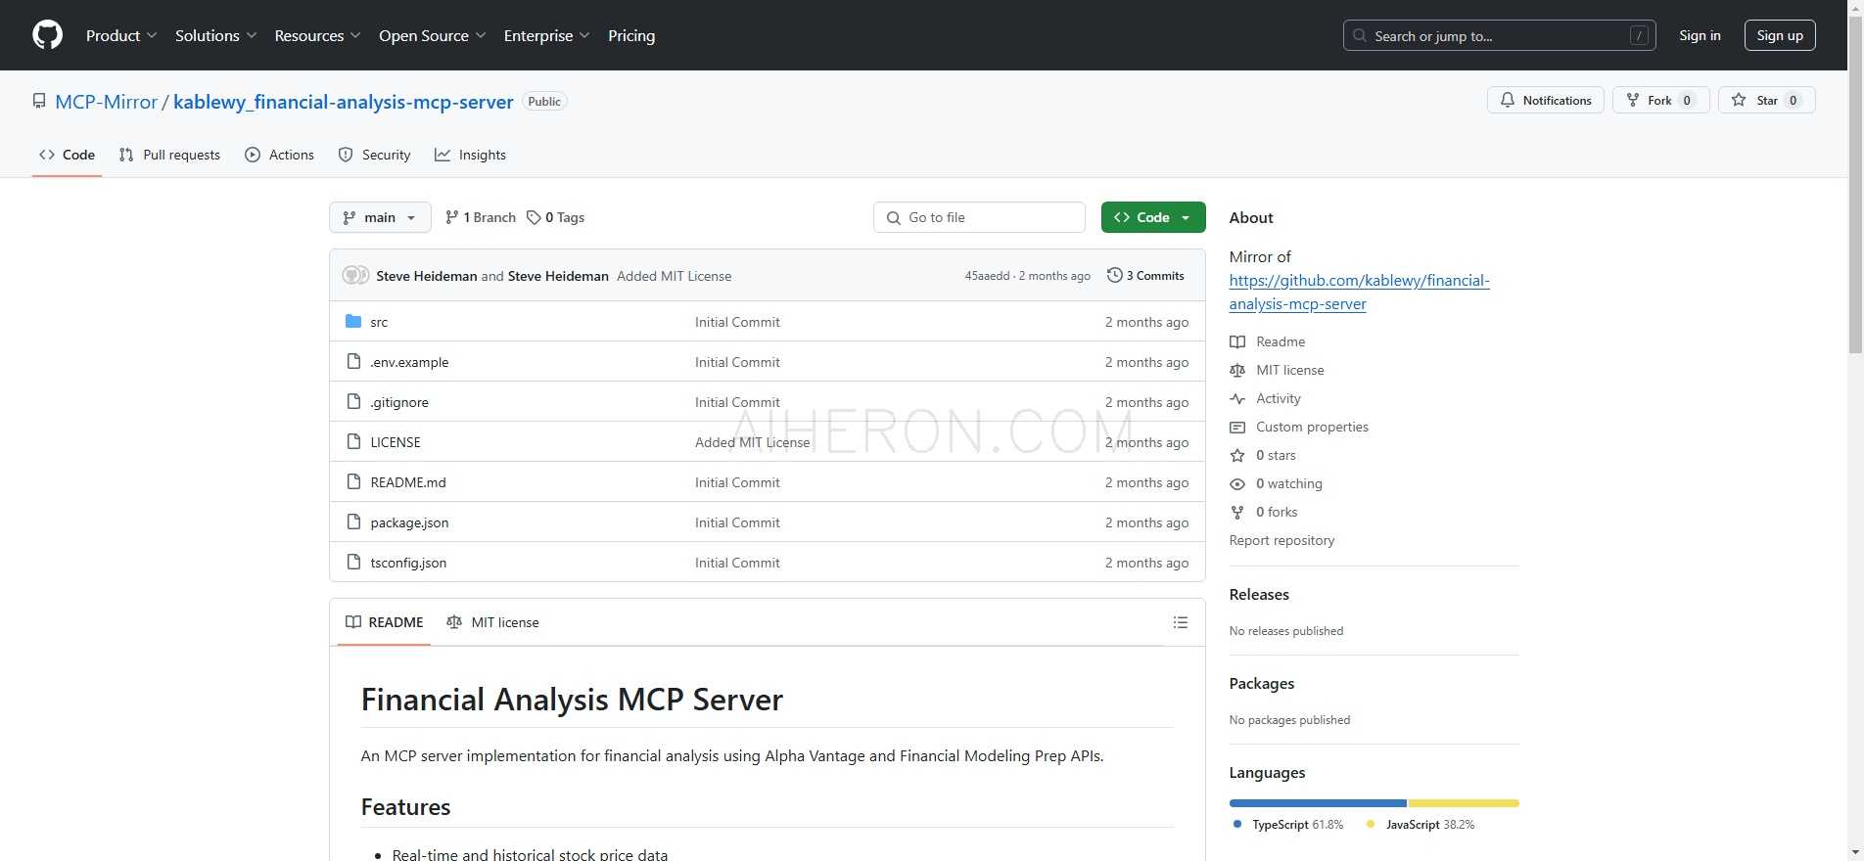Open the package.json file
Screen dimensions: 1864x861
(409, 522)
